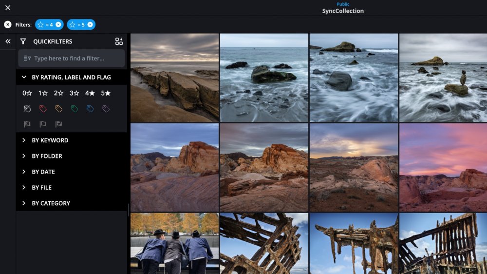Filter by orange color label
Image resolution: width=487 pixels, height=274 pixels.
click(58, 109)
